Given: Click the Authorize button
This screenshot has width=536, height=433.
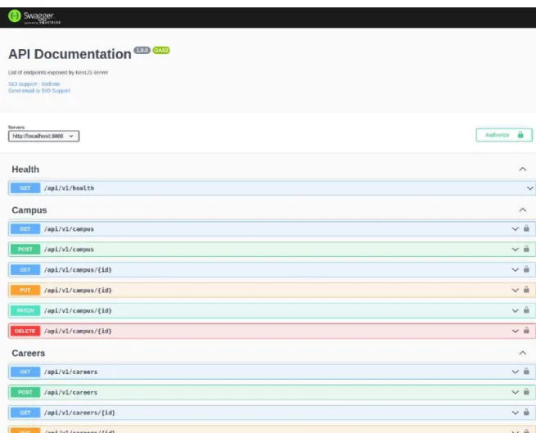Looking at the screenshot, I should (504, 135).
